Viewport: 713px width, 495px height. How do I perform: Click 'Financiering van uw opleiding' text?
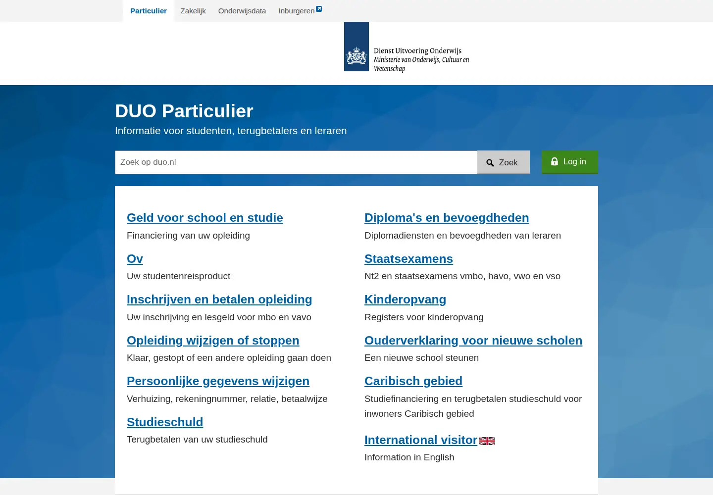[x=188, y=236]
